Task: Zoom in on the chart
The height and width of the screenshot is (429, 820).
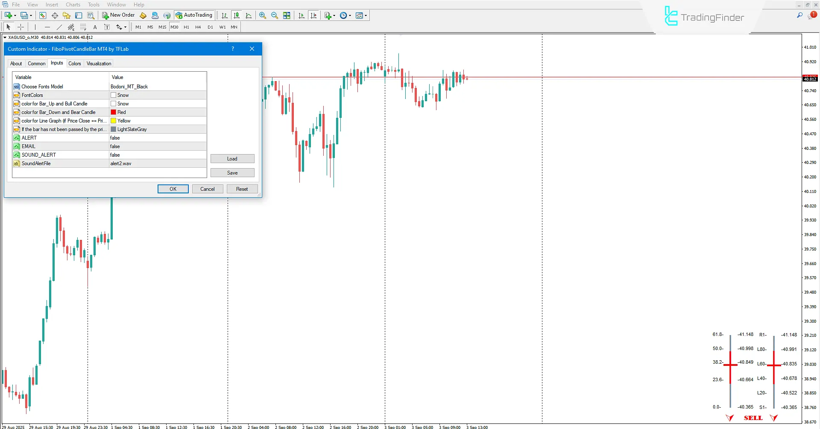Action: pyautogui.click(x=263, y=15)
